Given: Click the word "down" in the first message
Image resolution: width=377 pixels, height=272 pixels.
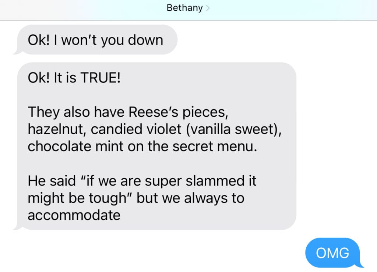Looking at the screenshot, I should click(145, 40).
